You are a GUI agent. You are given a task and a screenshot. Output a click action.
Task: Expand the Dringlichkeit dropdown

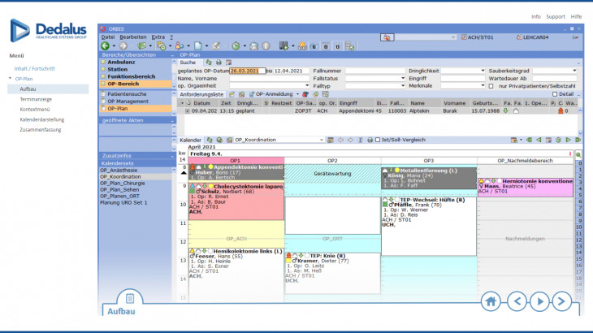[483, 71]
